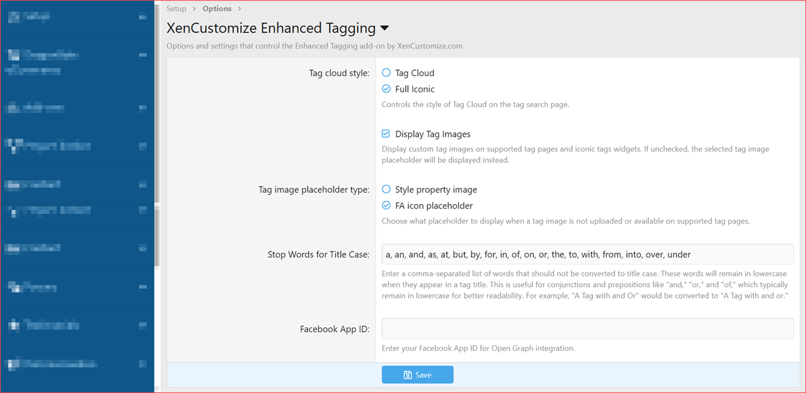This screenshot has height=393, width=806.
Task: Click the hamburger icon beside the last sidebar item
Action: [144, 363]
